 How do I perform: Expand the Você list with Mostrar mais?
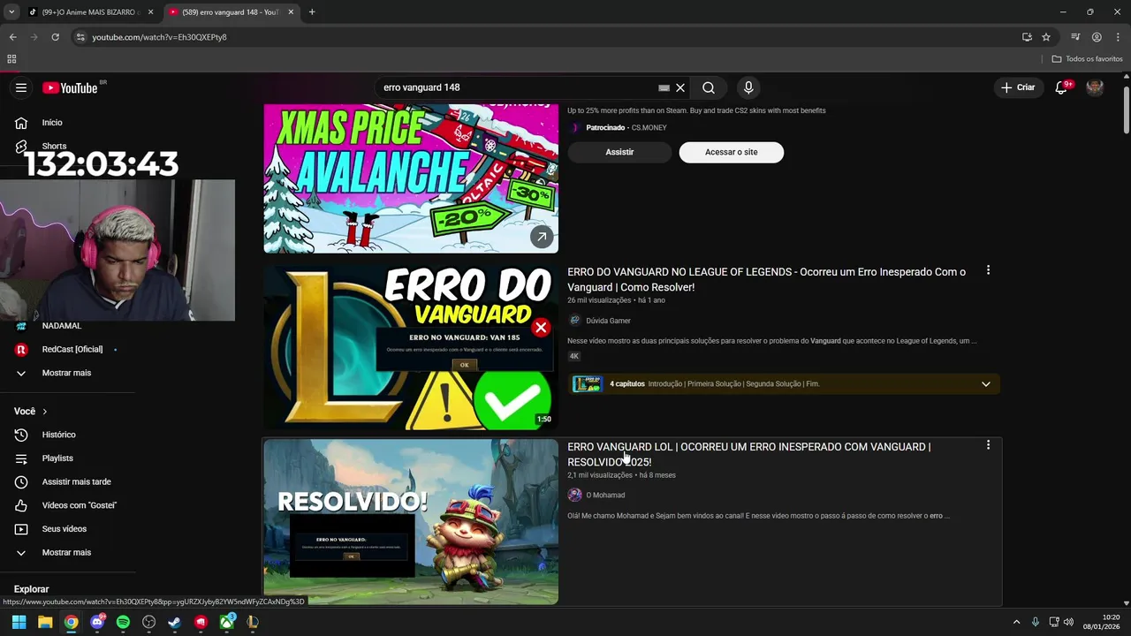point(66,552)
